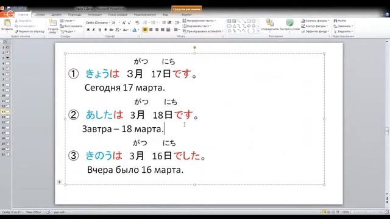Open Shape Fill (Заливка фигуры) menu
The height and width of the screenshot is (219, 390).
(316, 21)
